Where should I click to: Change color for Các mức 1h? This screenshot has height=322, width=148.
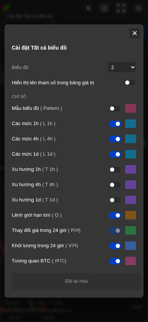point(131,124)
